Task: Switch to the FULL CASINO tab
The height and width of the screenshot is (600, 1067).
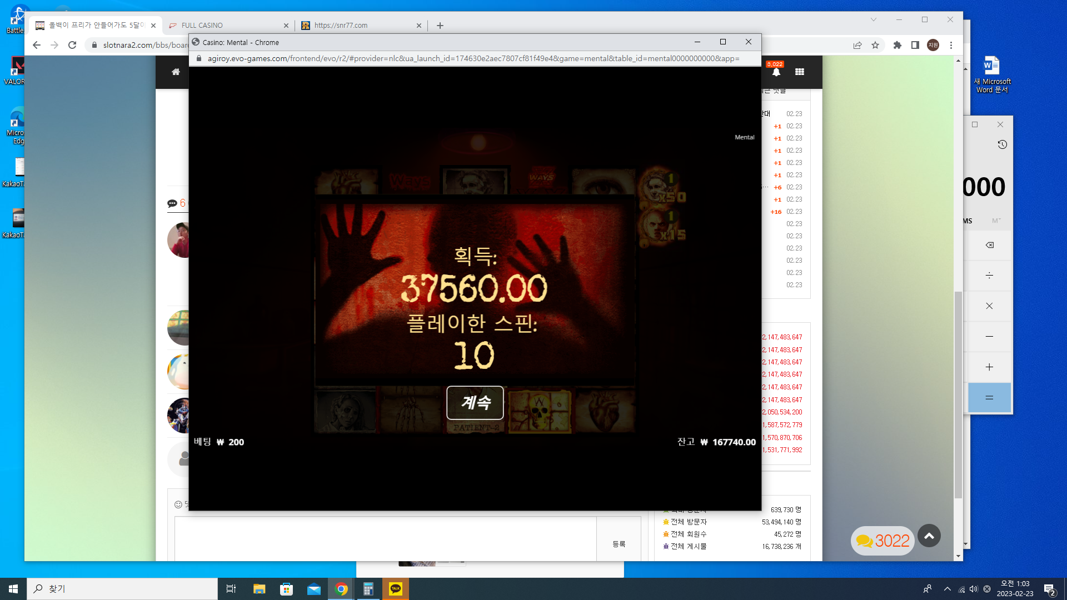Action: coord(229,25)
